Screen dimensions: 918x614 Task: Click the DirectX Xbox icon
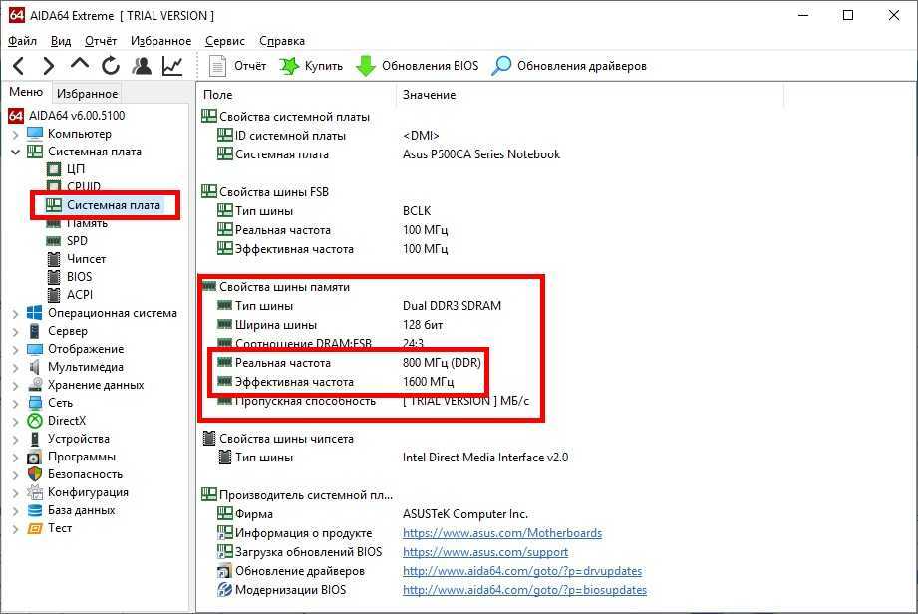click(x=35, y=421)
